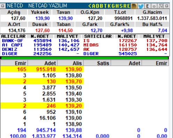173x138 pixels.
Task: Select buyer row A1 CAPI
Action: pos(41,45)
